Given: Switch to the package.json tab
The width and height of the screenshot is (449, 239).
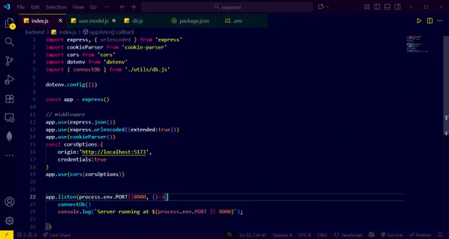Looking at the screenshot, I should coord(194,21).
